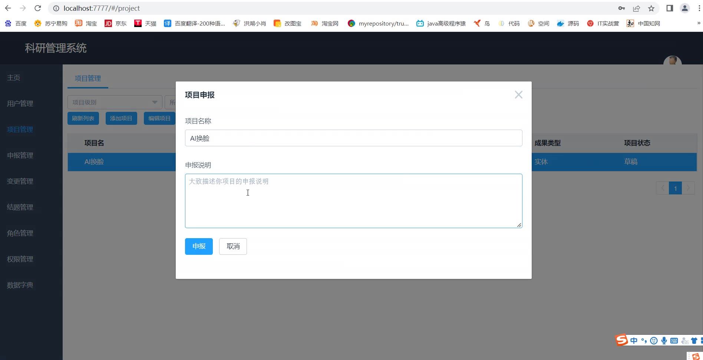Select 项目管理 in the sidebar
The image size is (703, 360).
point(20,130)
